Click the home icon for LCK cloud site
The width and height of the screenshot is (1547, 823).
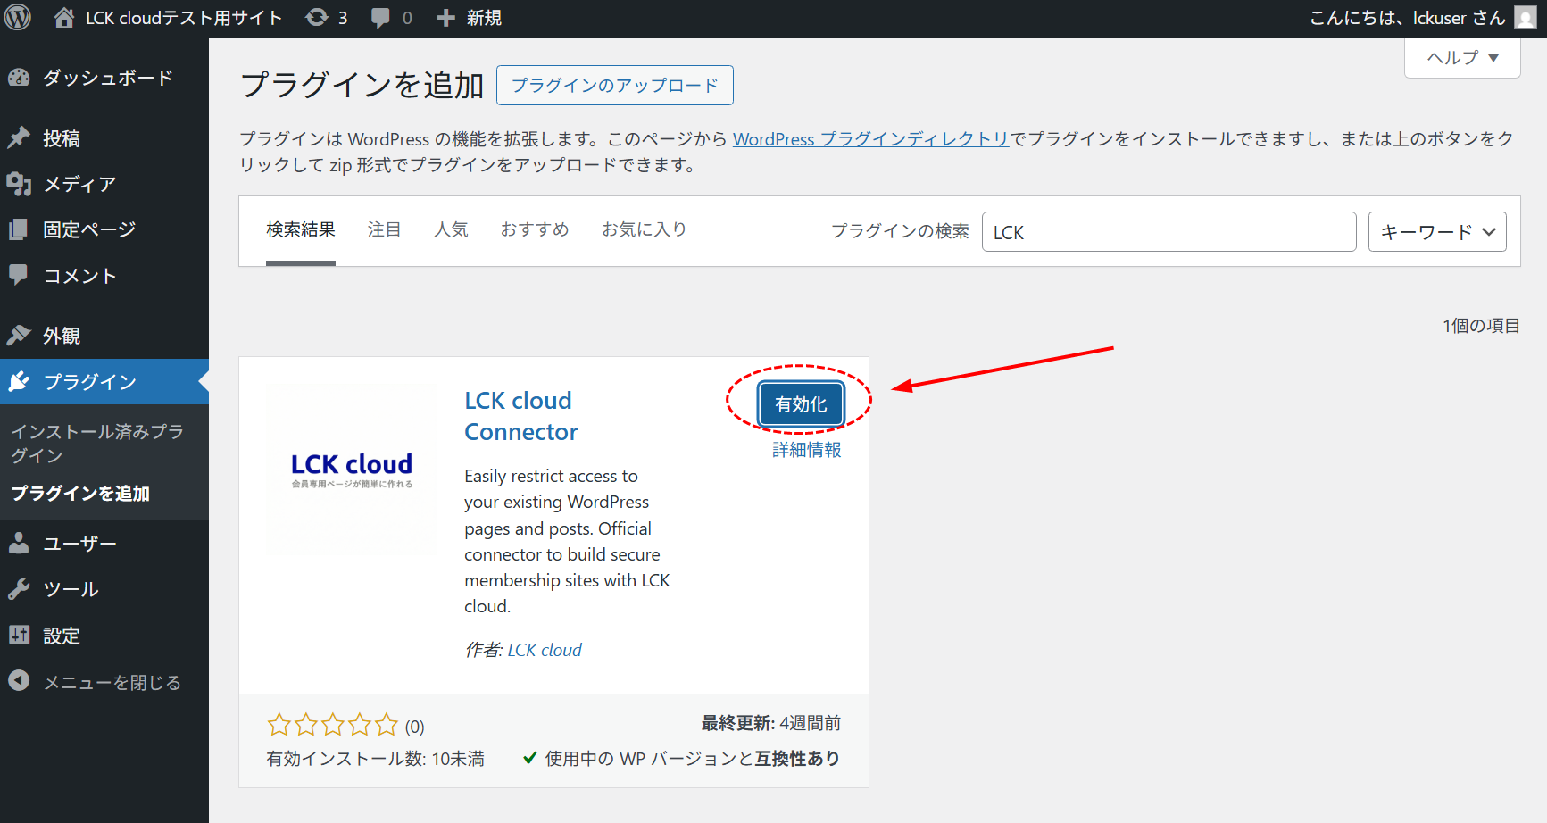coord(64,18)
